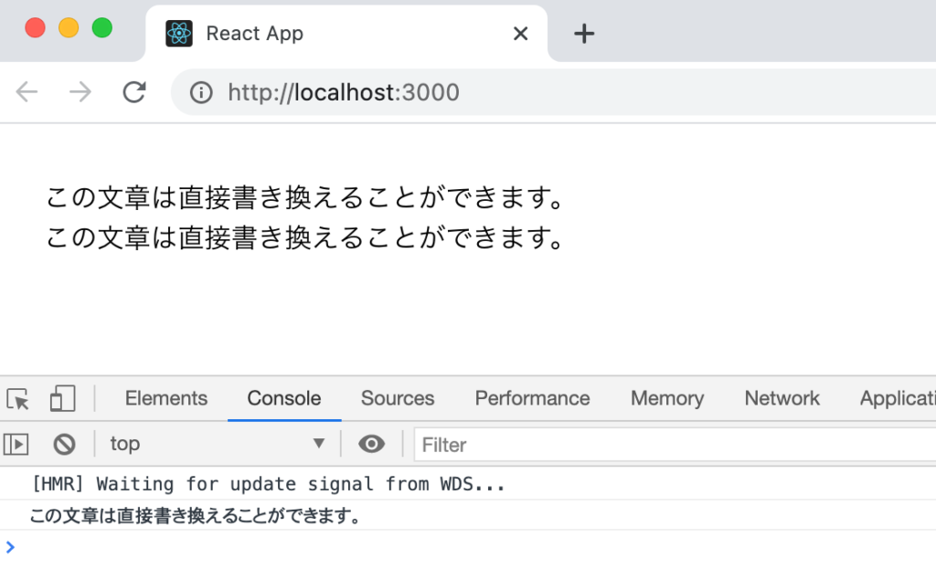Clear the console with the clear icon

click(63, 444)
